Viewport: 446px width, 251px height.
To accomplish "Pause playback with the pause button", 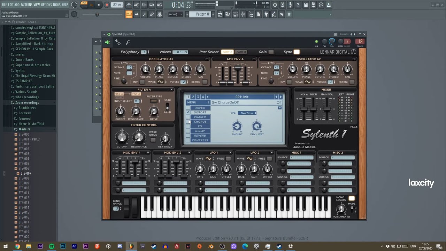I will click(x=91, y=5).
